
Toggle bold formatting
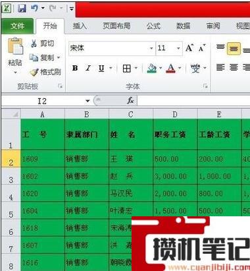pyautogui.click(x=75, y=69)
